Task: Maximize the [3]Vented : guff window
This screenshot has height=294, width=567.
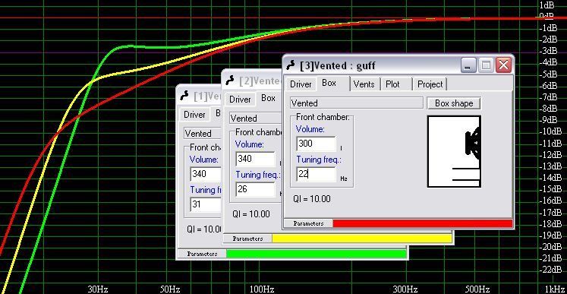Action: [486, 65]
